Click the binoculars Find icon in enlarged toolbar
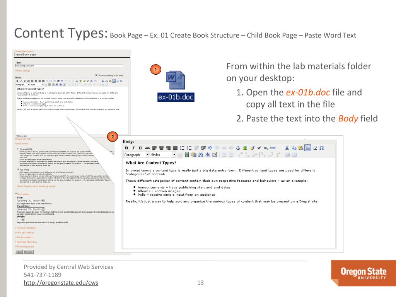This screenshot has height=297, width=396. pos(201,155)
